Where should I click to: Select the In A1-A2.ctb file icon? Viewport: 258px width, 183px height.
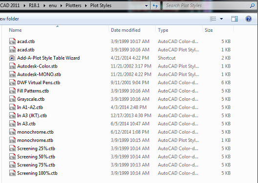pos(12,107)
